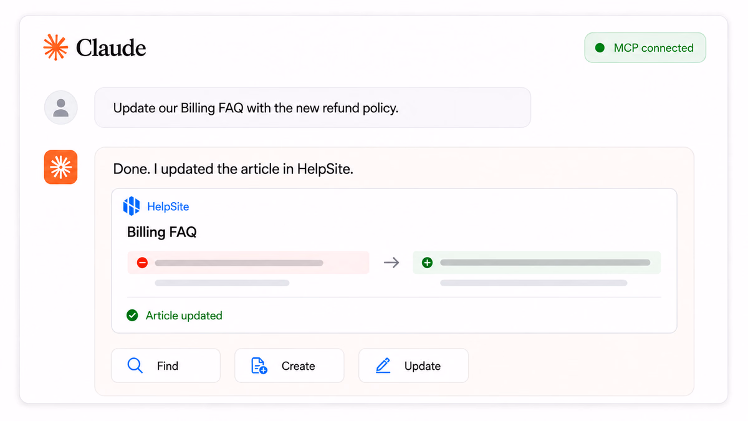
Task: Click the "Article updated" status text
Action: point(184,316)
